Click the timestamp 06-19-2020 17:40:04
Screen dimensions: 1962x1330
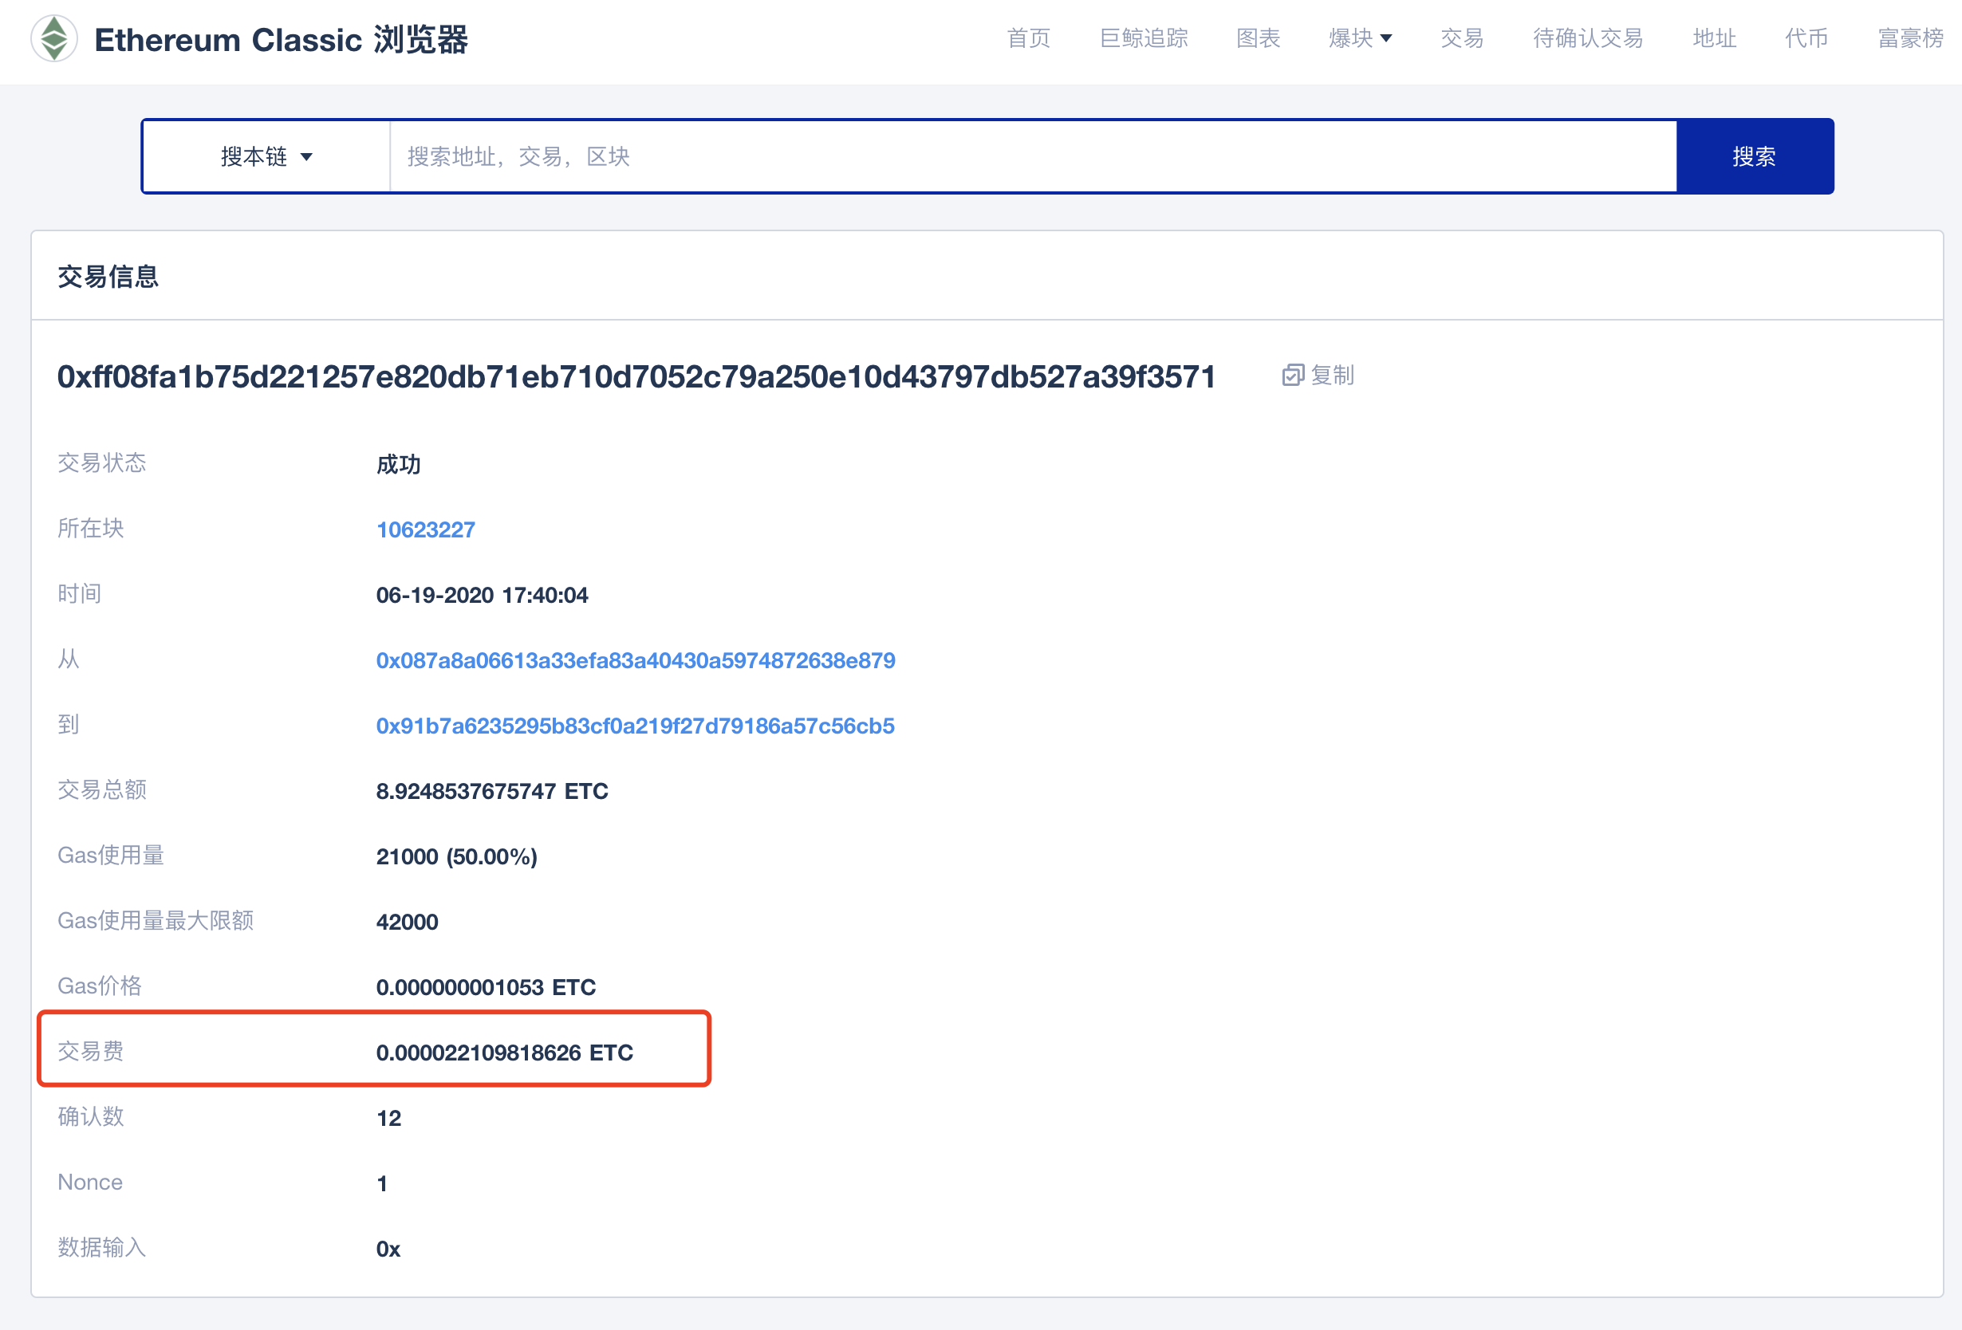point(482,595)
